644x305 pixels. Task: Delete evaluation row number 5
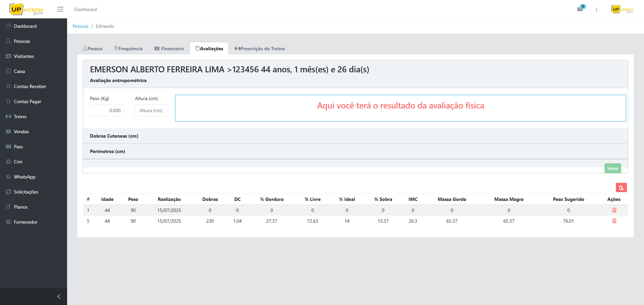point(614,221)
